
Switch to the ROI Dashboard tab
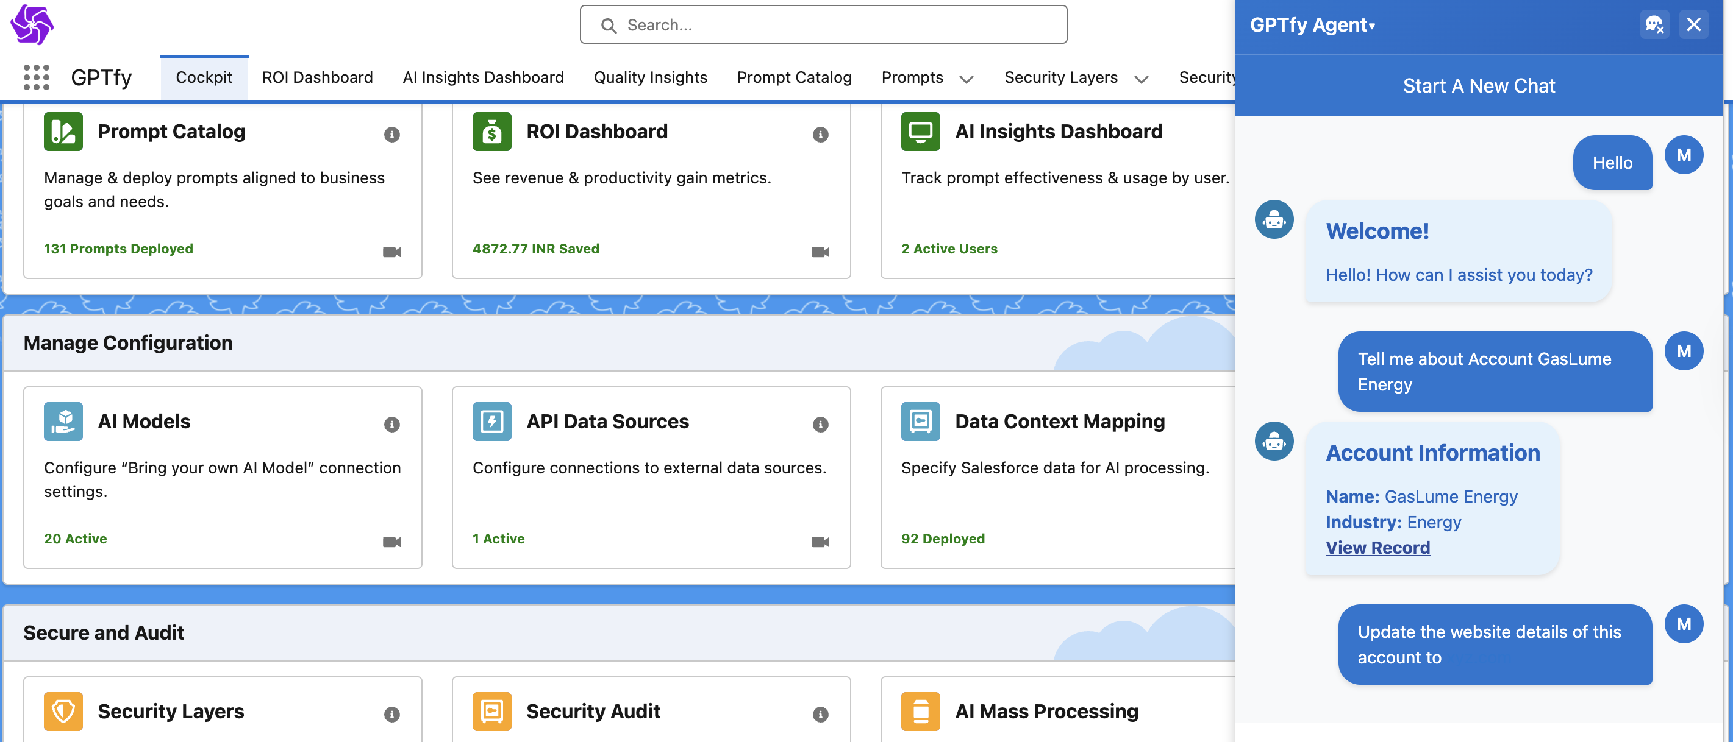[x=317, y=77]
